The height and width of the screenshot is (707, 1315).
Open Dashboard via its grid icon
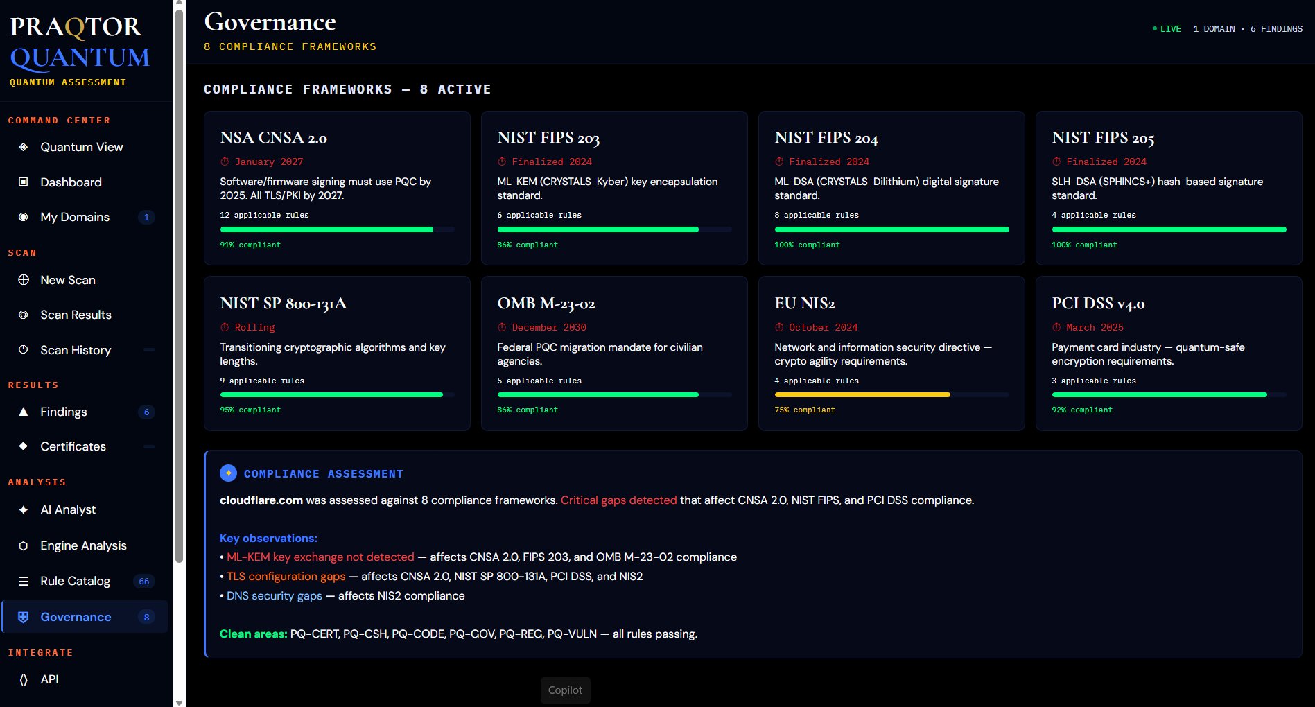[x=23, y=182]
